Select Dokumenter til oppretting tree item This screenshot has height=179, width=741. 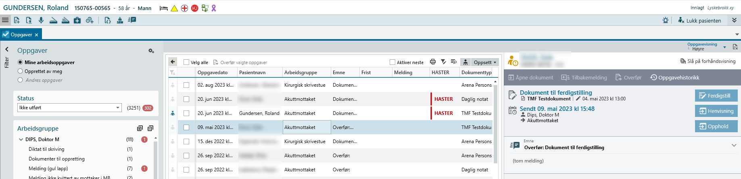point(56,159)
